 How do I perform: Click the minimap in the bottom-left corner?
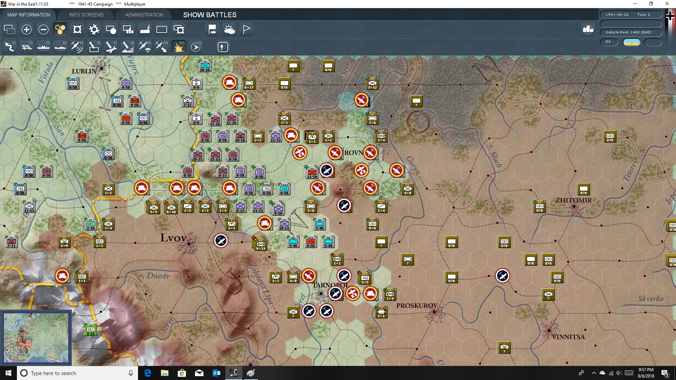tap(36, 338)
